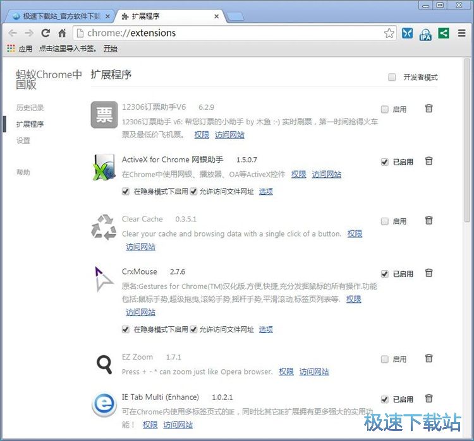Open ActiveX for Chrome 选项 link
Viewport: 474px width, 441px height.
pyautogui.click(x=265, y=192)
